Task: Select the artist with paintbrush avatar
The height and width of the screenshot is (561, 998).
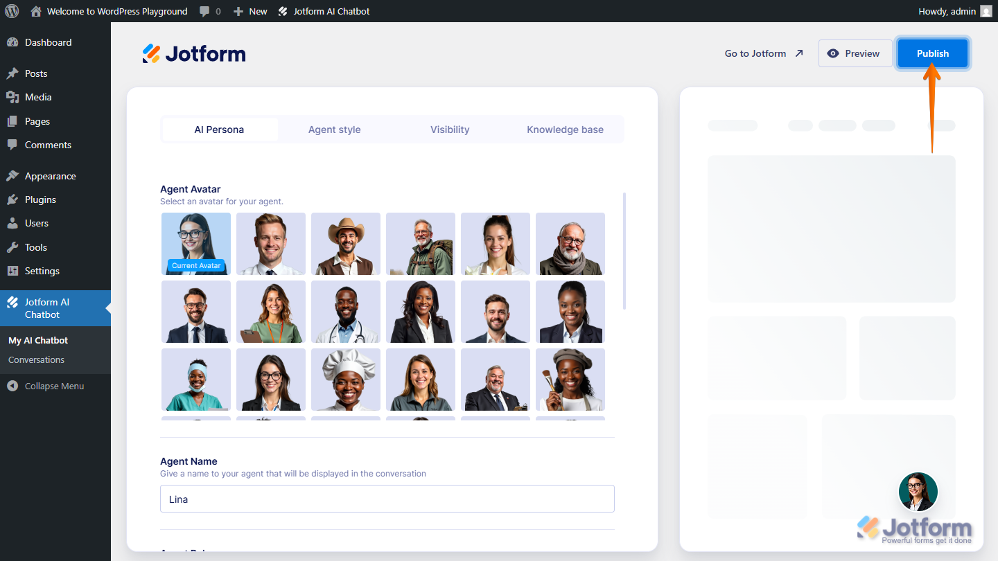Action: tap(570, 380)
